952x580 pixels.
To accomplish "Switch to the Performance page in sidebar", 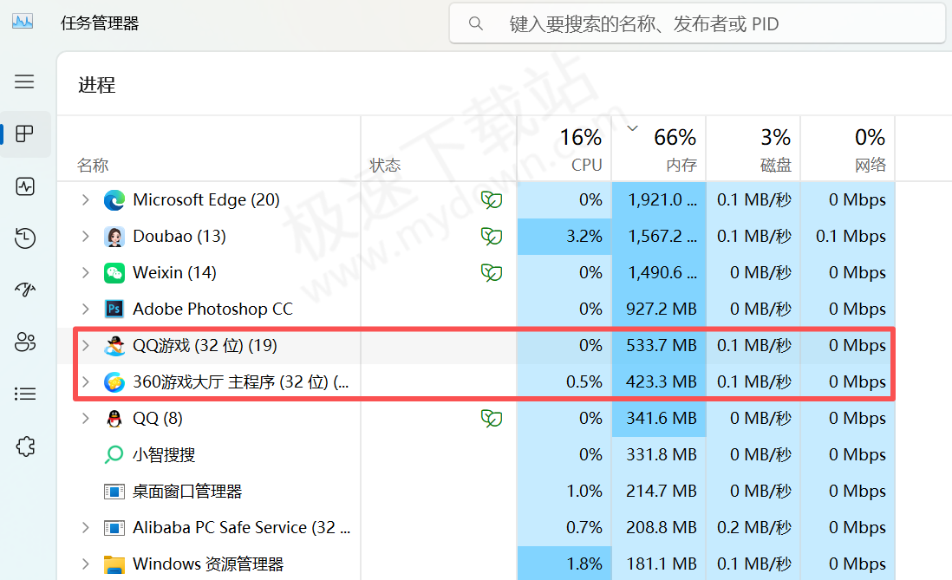I will 24,186.
